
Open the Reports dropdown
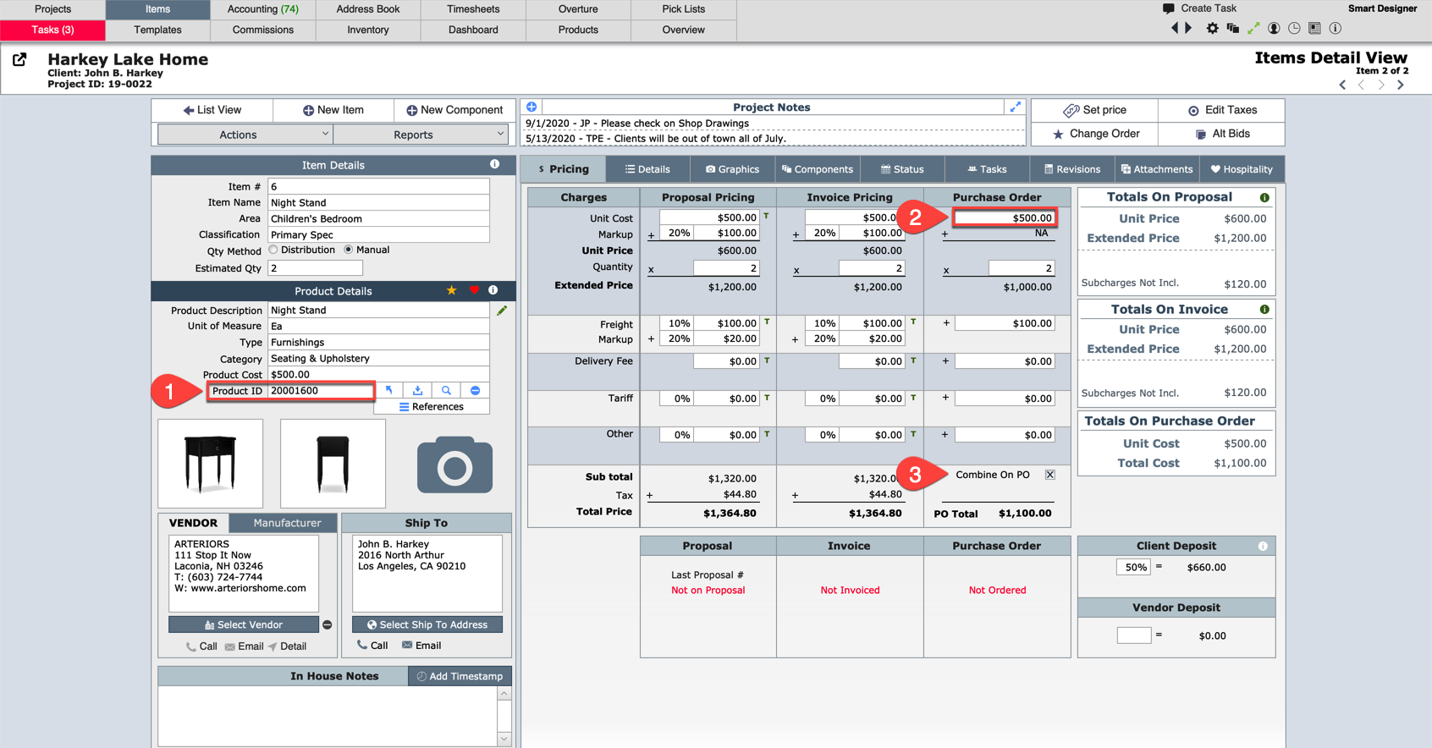[x=421, y=135]
